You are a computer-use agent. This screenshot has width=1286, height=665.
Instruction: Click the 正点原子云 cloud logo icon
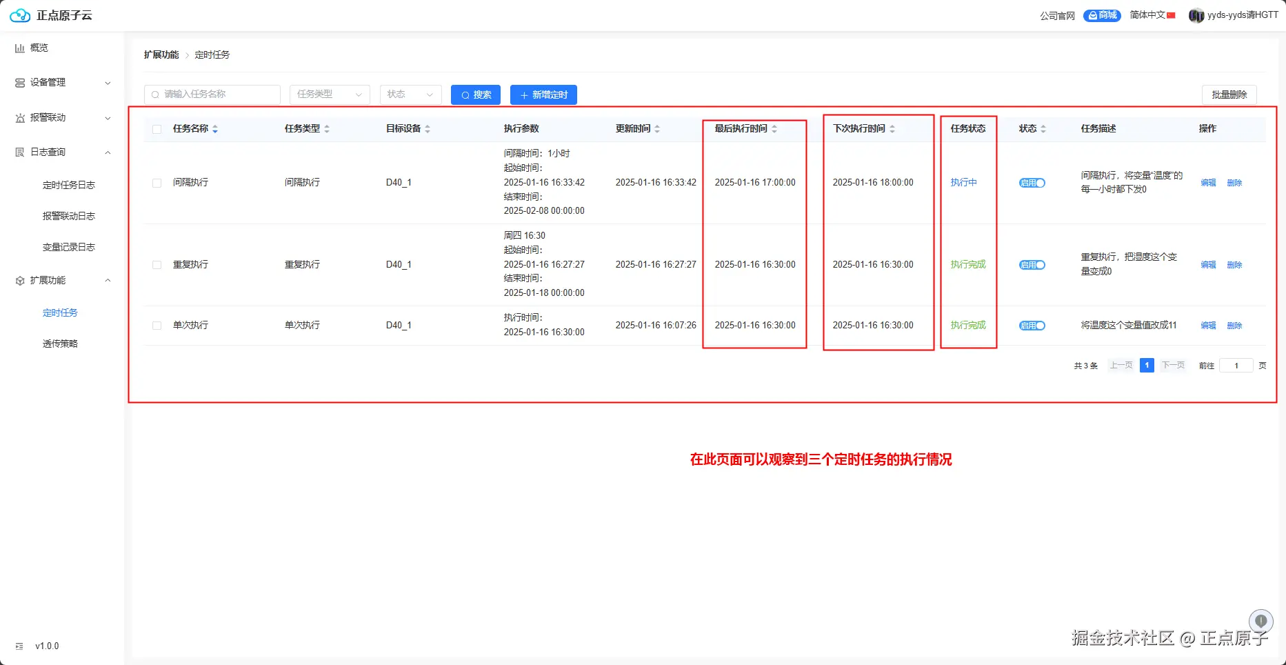[x=20, y=15]
